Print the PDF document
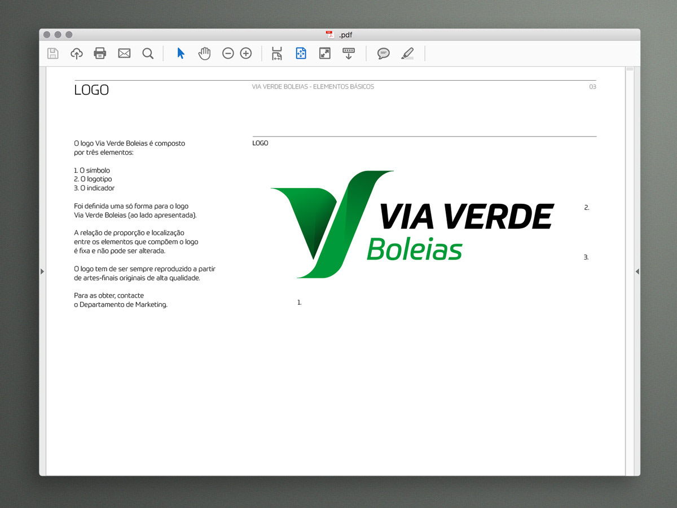677x508 pixels. coord(100,53)
